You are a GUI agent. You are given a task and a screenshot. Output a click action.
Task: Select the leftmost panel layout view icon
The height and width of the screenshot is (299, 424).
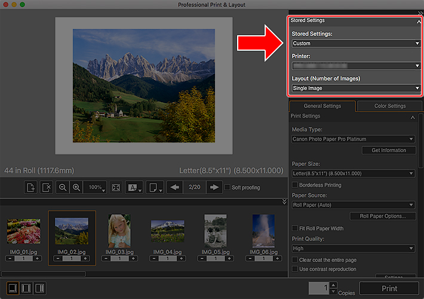tap(13, 289)
